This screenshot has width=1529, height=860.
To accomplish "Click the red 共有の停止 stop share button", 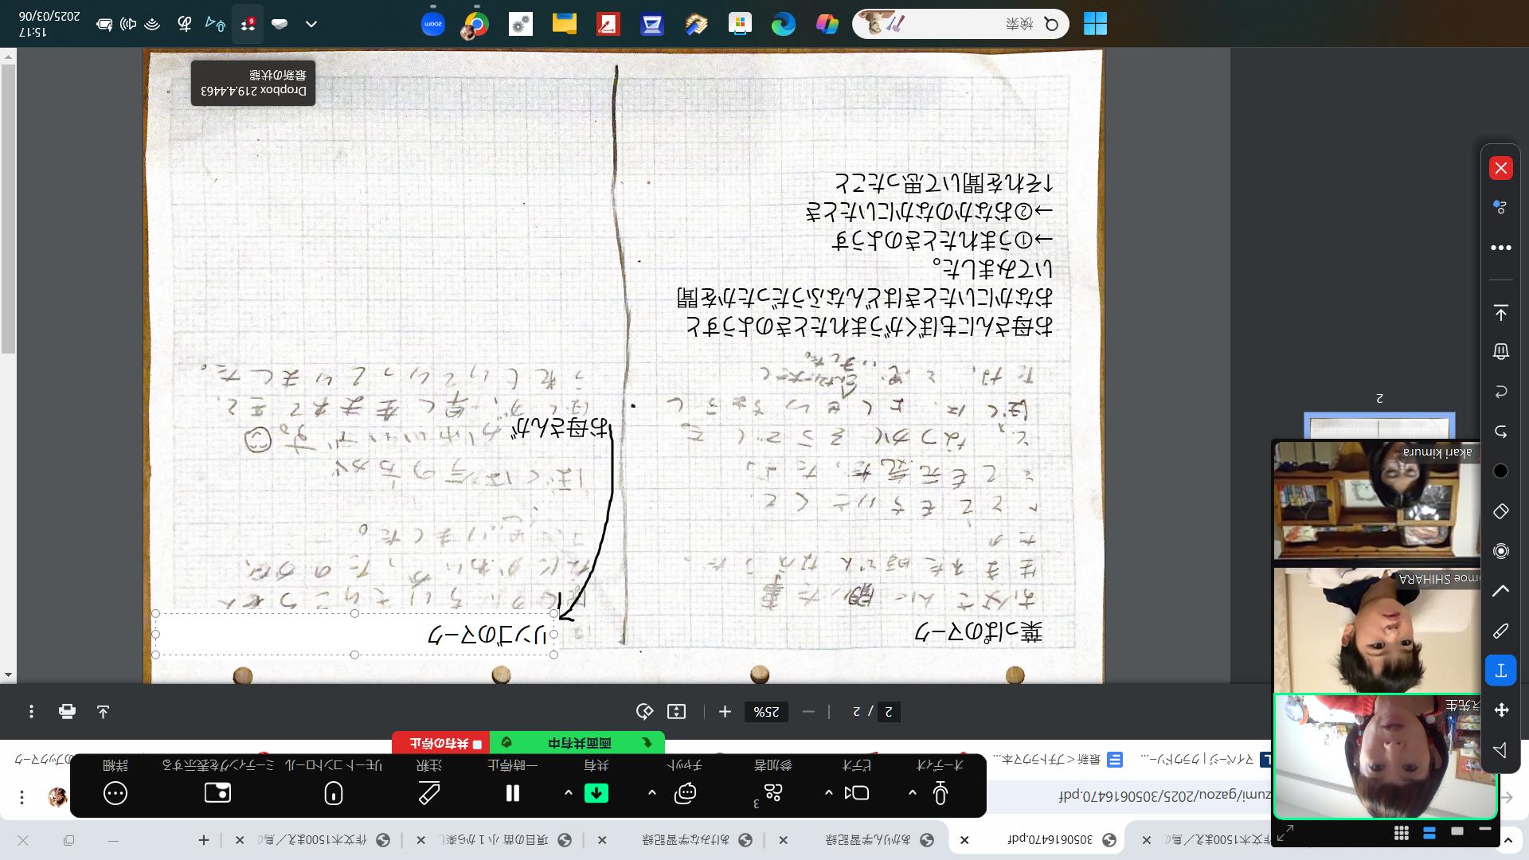I will click(x=442, y=744).
